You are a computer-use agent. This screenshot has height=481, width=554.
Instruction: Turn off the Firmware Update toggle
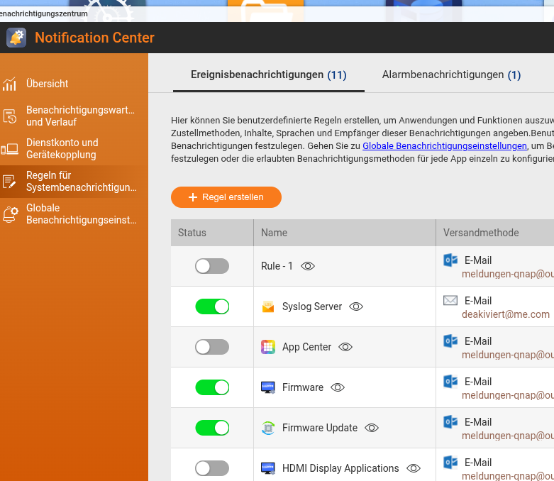(x=212, y=428)
